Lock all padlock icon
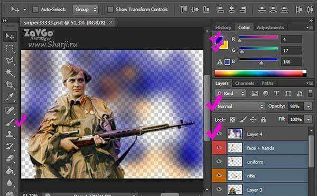 coord(263,120)
